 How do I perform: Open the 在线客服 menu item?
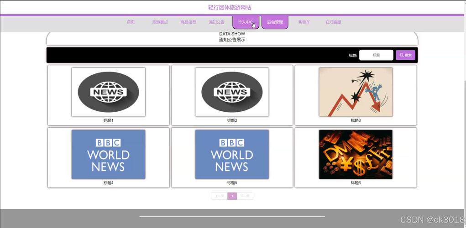(x=333, y=22)
